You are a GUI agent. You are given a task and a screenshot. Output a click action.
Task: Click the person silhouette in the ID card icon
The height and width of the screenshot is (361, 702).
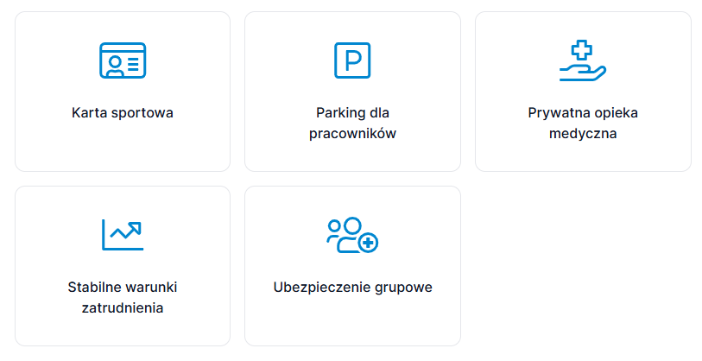113,62
